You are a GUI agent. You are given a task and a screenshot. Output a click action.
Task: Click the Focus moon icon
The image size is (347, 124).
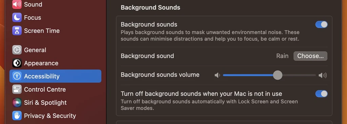coord(17,18)
